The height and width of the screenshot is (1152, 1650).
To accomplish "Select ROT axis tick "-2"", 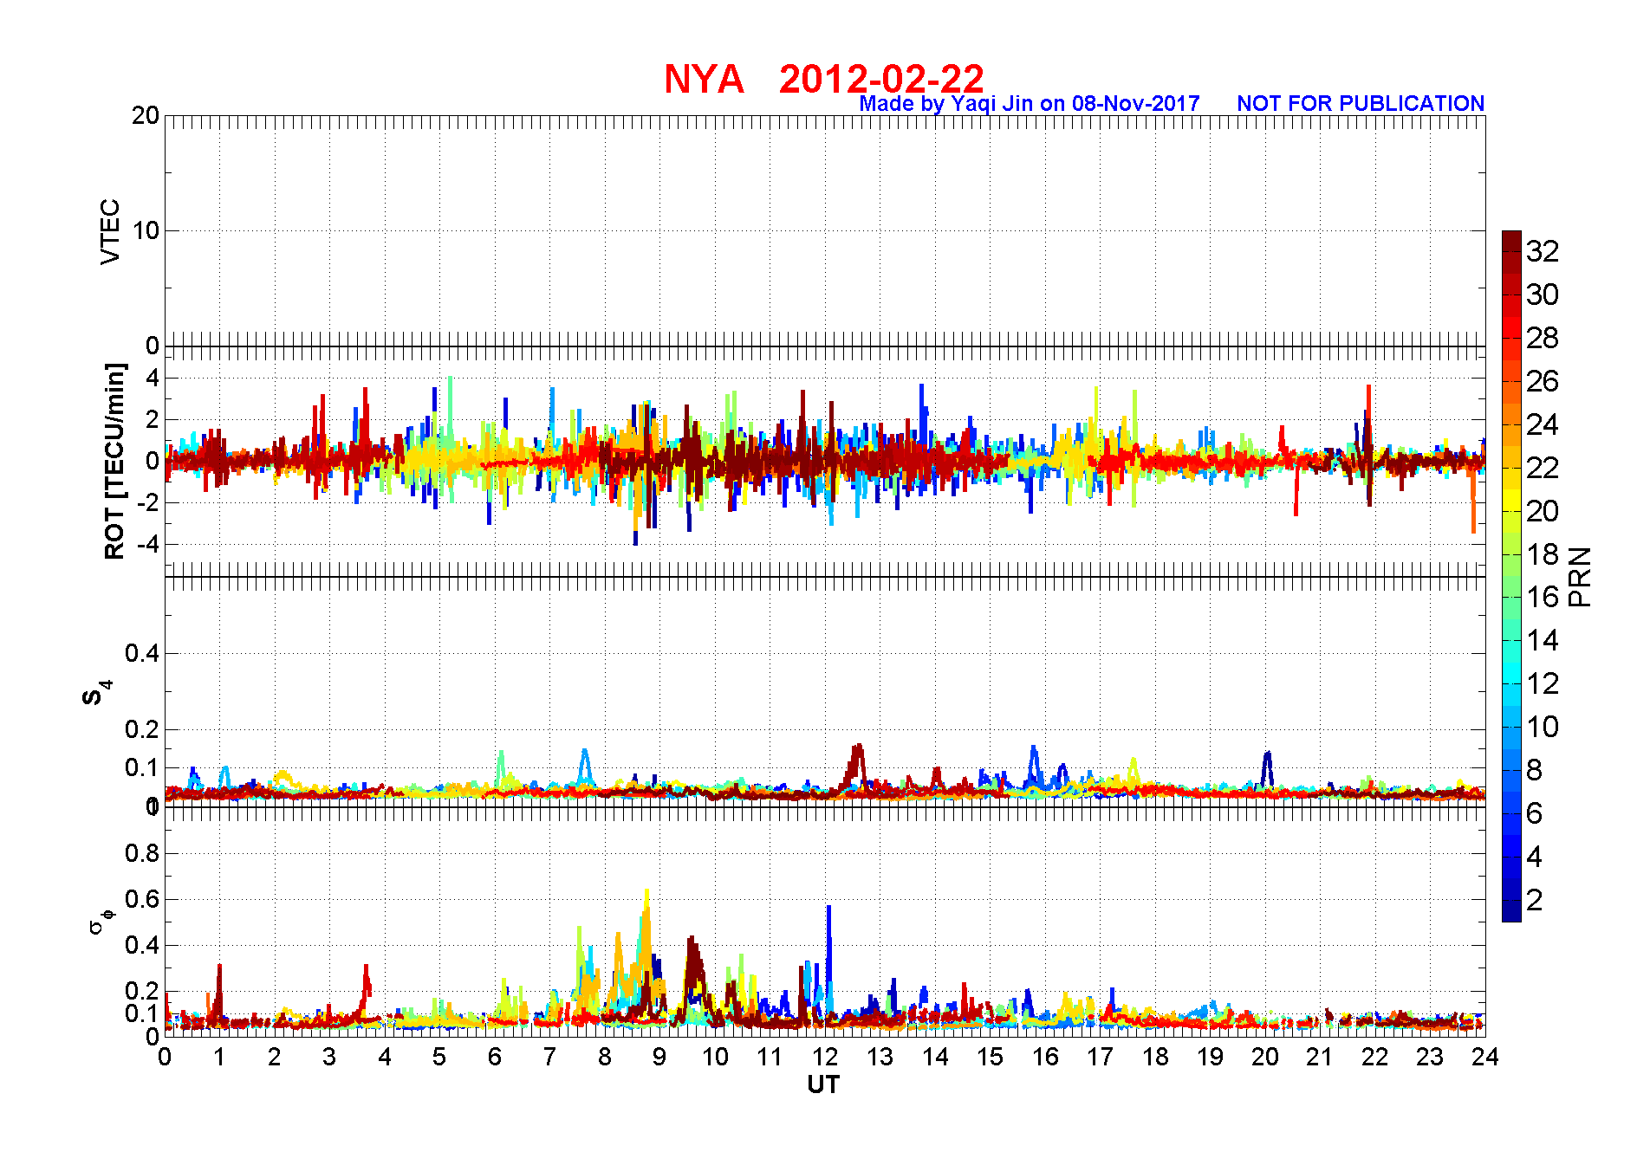I will point(146,502).
